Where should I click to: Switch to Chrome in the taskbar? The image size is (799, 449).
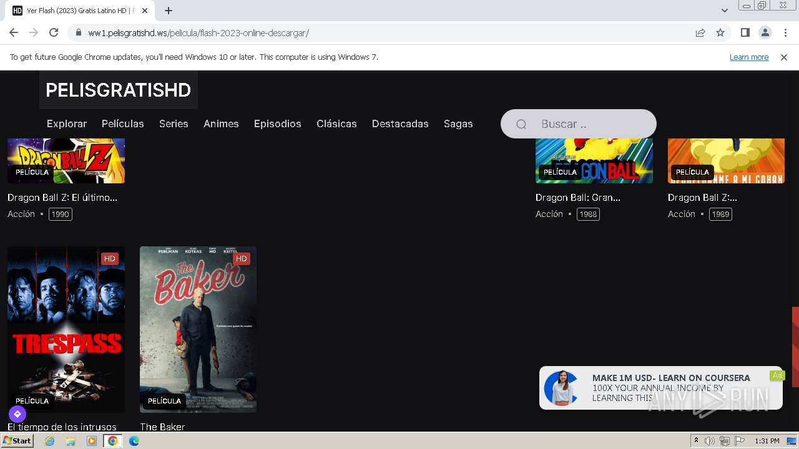pyautogui.click(x=113, y=441)
